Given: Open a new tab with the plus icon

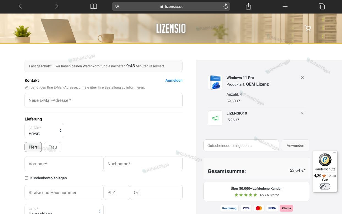Looking at the screenshot, I should coord(285,6).
